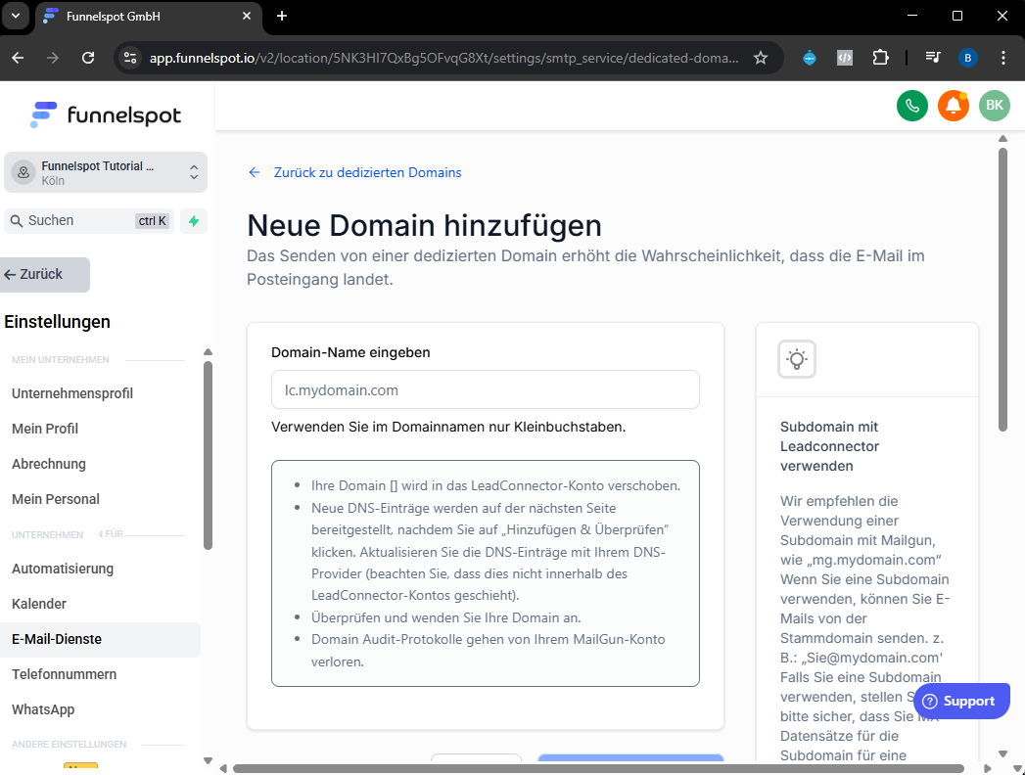1025x775 pixels.
Task: Open Mein Personal settings
Action: [56, 499]
